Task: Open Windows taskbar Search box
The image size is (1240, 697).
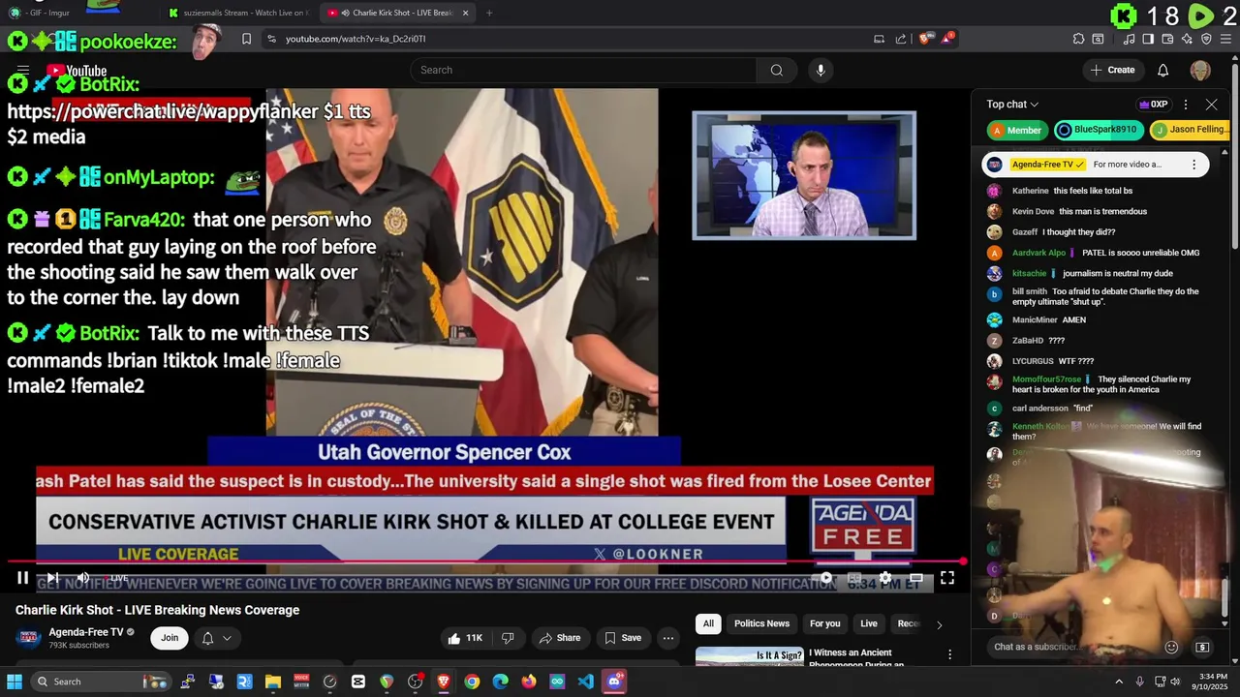Action: [x=102, y=682]
